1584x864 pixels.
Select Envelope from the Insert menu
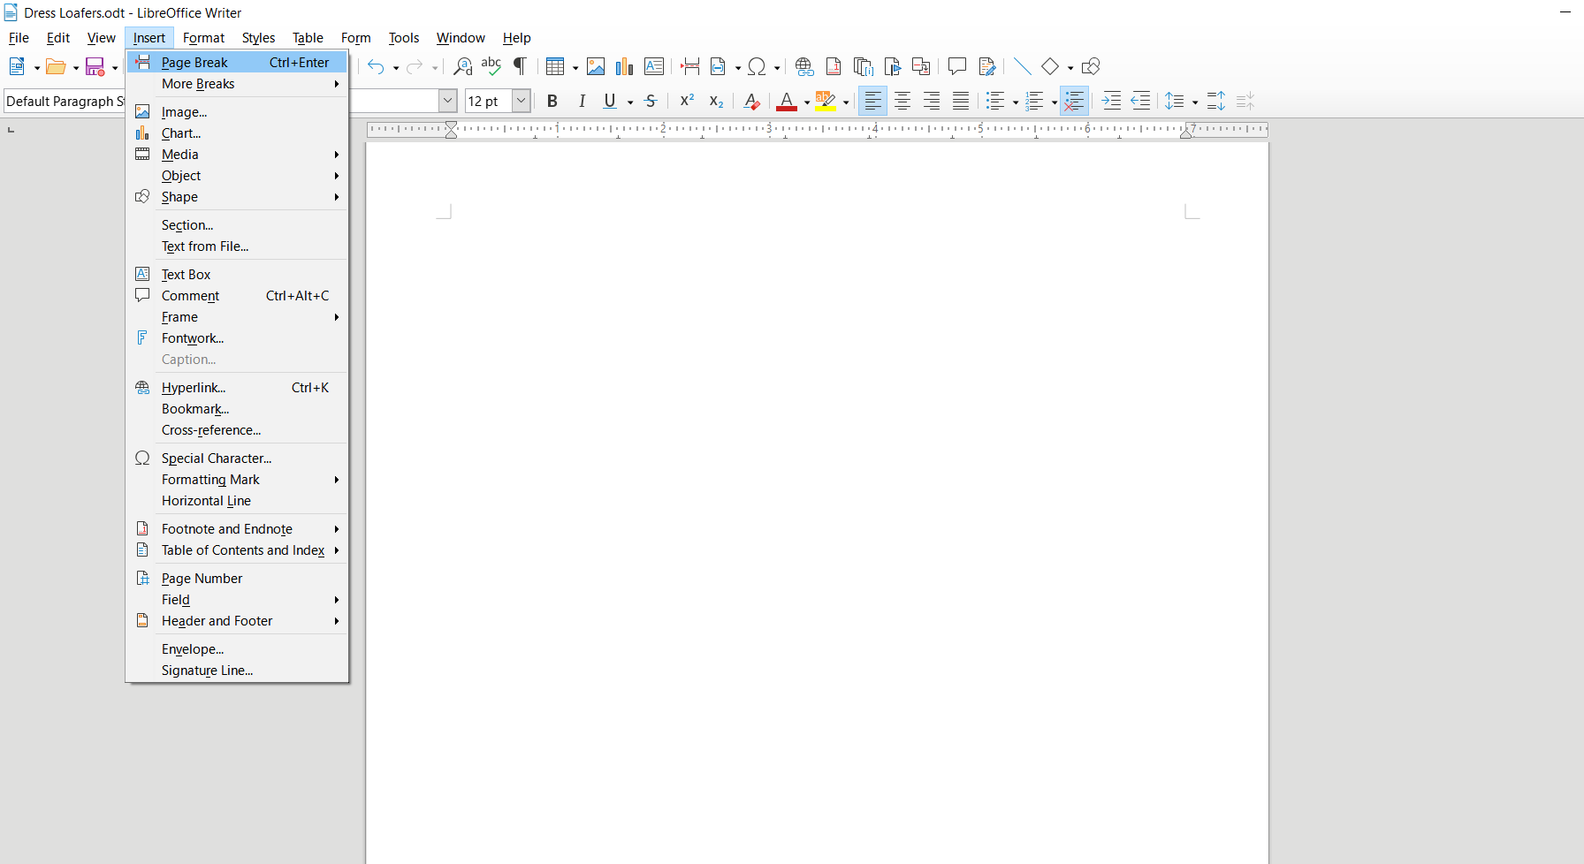tap(192, 648)
